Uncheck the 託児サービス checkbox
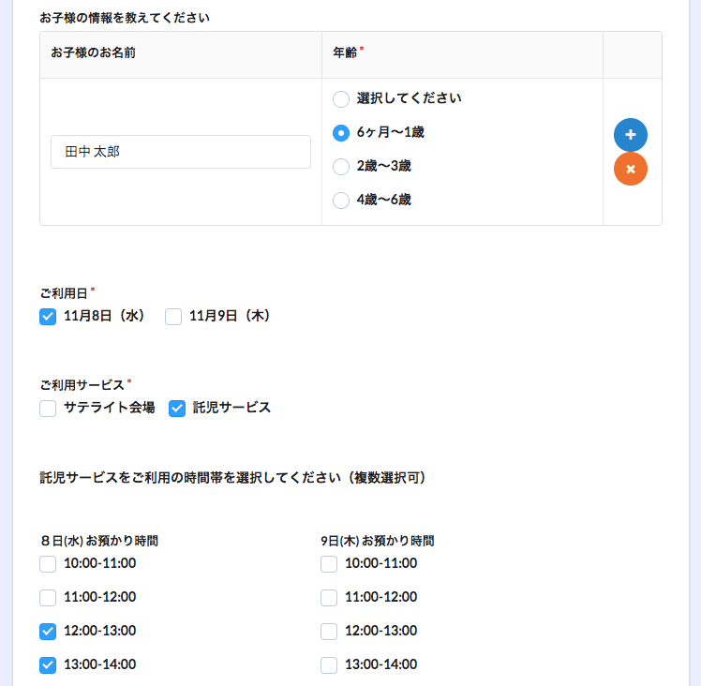 (177, 408)
